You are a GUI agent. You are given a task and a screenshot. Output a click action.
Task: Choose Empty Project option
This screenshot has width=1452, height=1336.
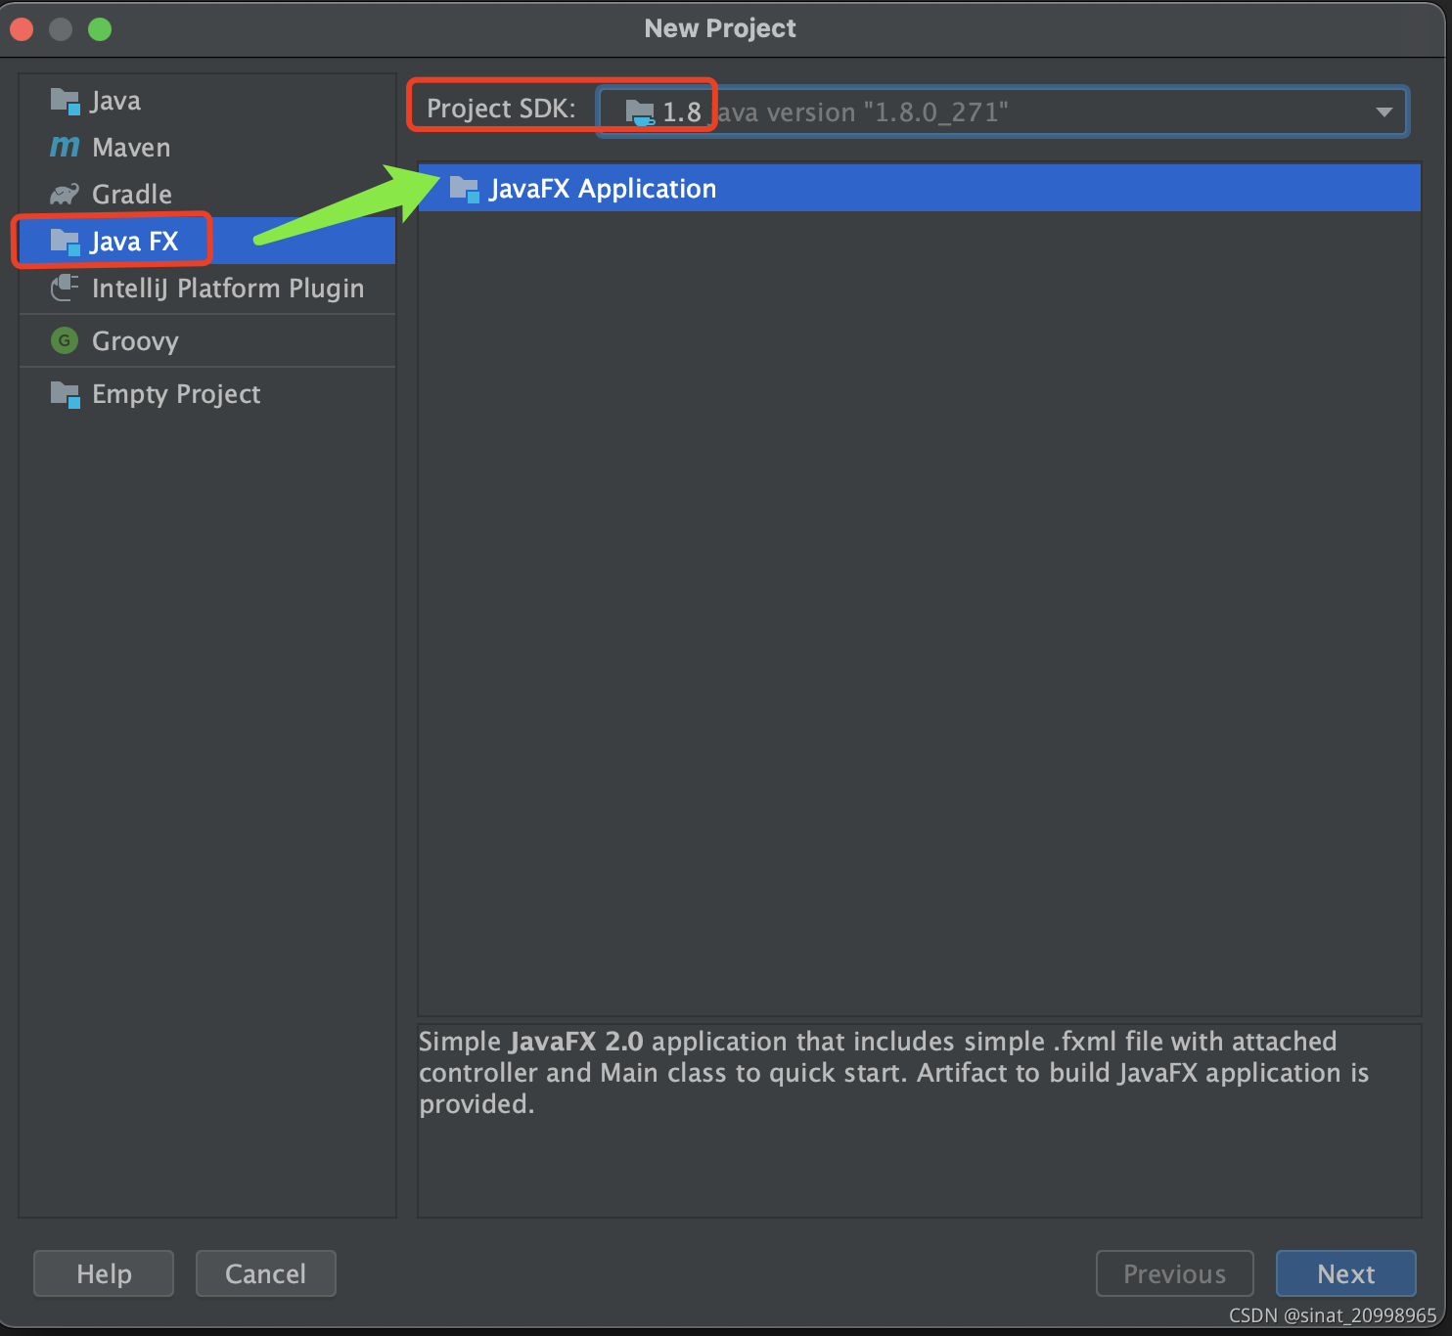point(207,394)
